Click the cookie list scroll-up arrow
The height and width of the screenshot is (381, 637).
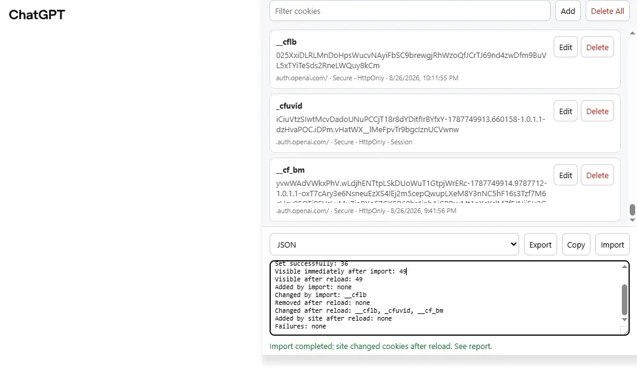point(632,33)
